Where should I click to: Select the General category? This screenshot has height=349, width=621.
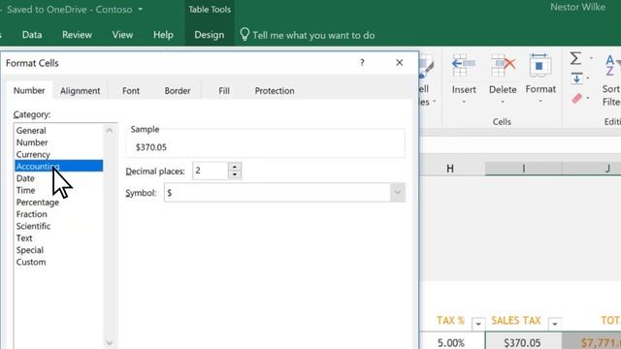coord(58,130)
